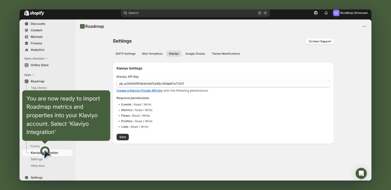Open the green chat support bubble

(361, 173)
